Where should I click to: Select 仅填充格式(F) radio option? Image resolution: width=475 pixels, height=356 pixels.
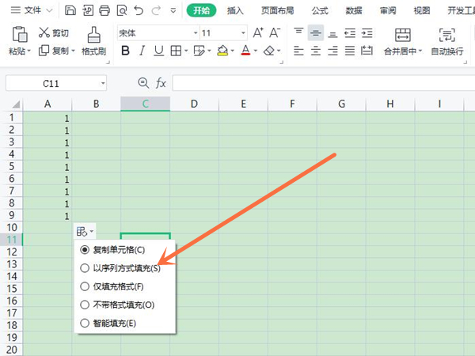(x=85, y=286)
